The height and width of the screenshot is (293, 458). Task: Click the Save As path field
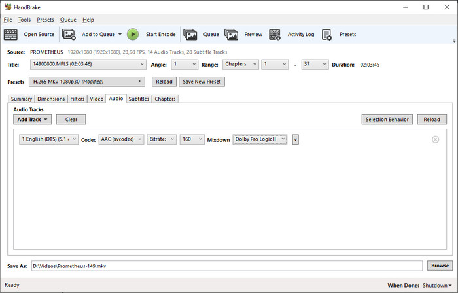pos(227,266)
